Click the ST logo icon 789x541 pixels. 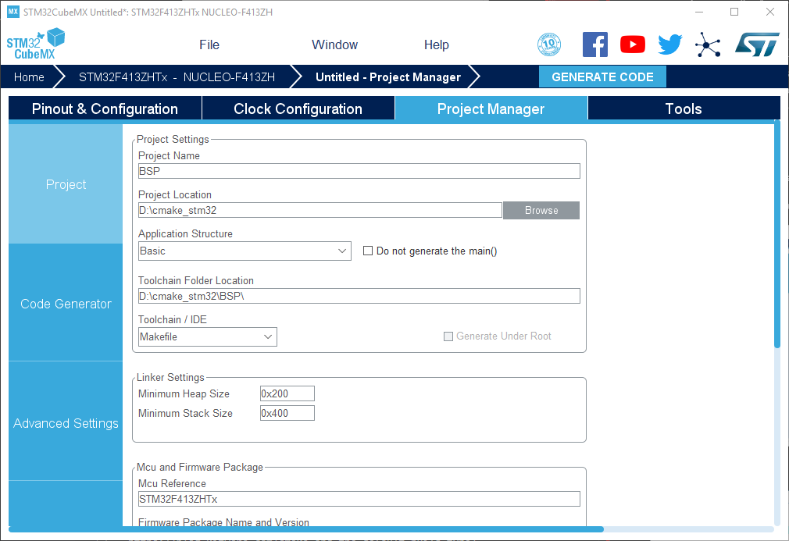tap(757, 44)
